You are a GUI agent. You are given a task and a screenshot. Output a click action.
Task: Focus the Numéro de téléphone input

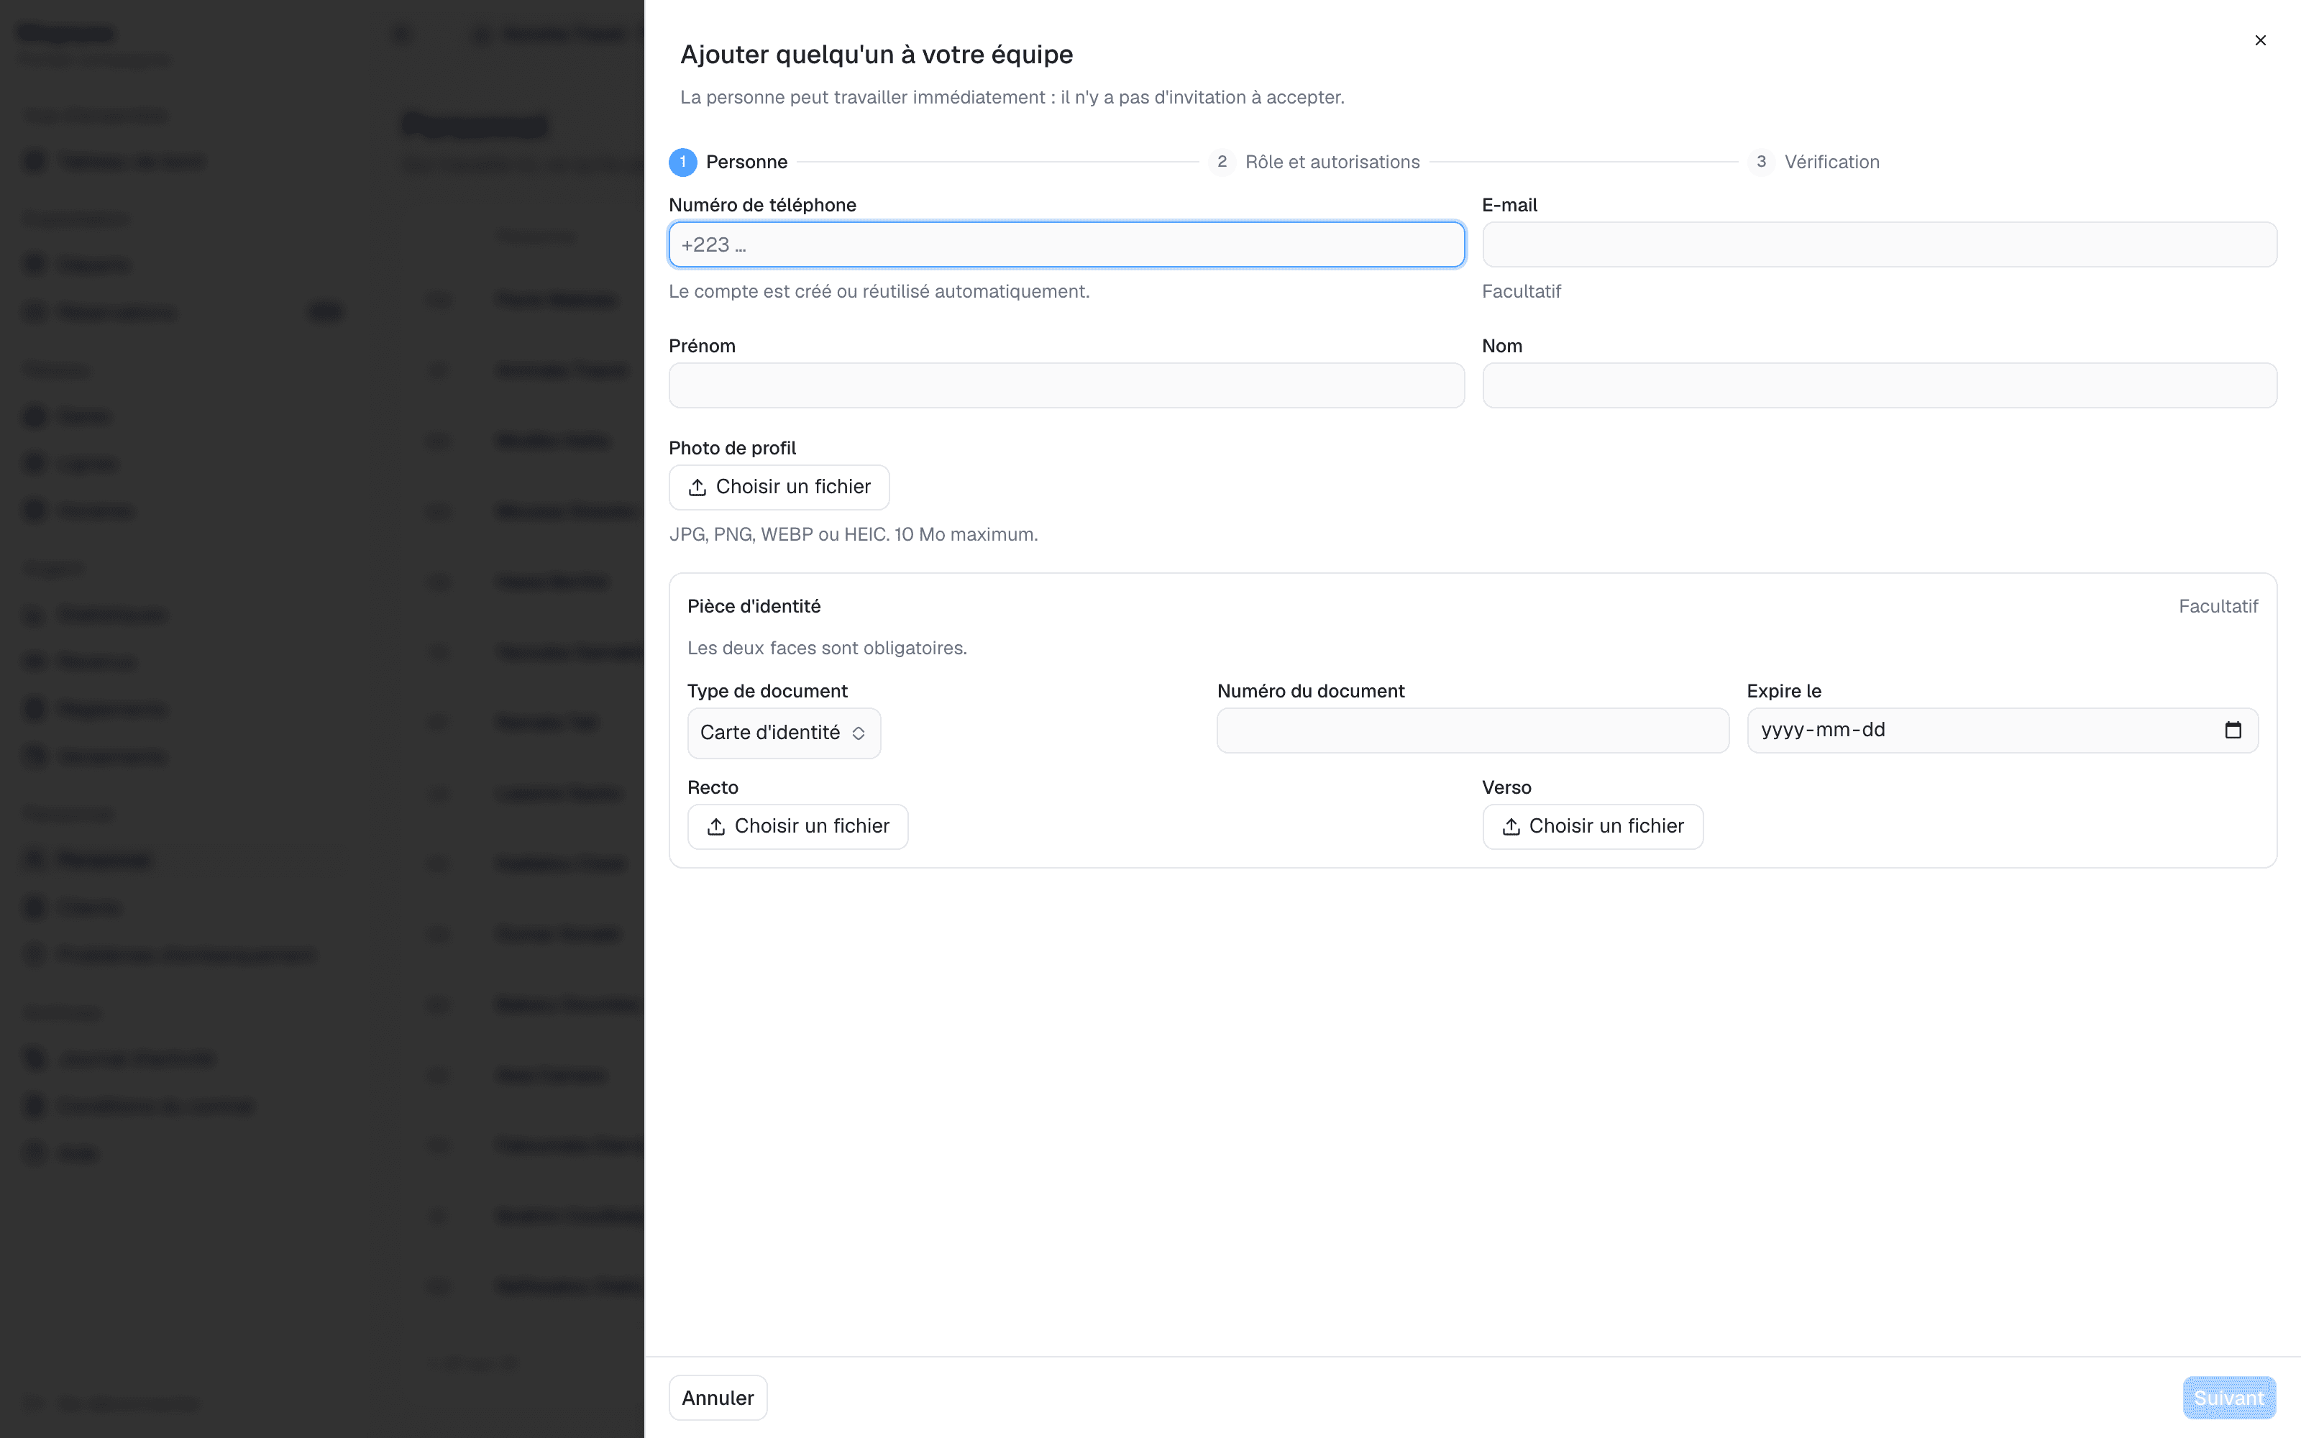(1066, 244)
